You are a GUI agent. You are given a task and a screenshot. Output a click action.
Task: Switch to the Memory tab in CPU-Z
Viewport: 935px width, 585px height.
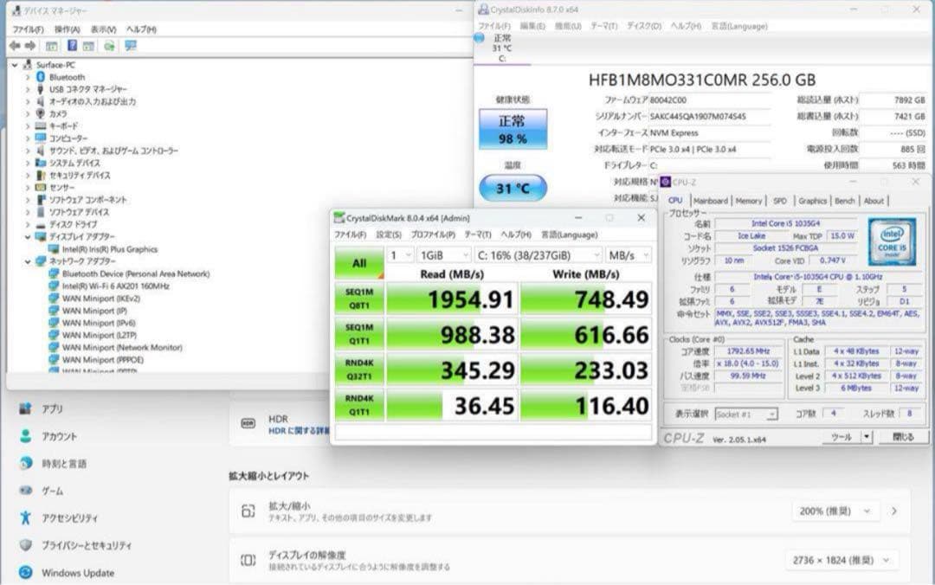point(748,201)
